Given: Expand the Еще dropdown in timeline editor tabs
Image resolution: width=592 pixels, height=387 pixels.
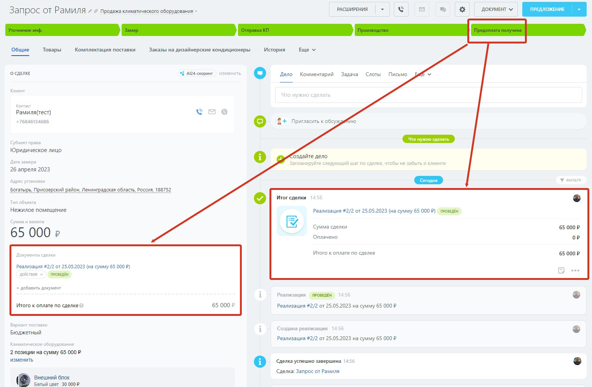Looking at the screenshot, I should (x=423, y=75).
